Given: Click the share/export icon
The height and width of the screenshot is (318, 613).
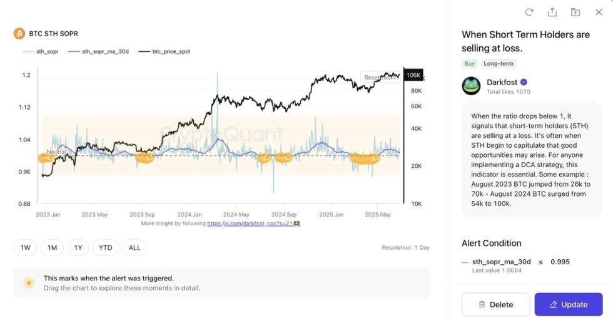Looking at the screenshot, I should point(552,12).
